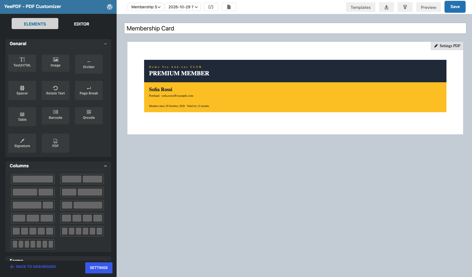Add a Signature element
The image size is (472, 277).
click(22, 143)
